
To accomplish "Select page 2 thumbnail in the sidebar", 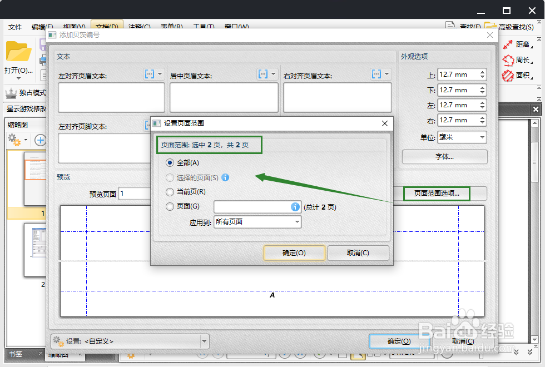I will (x=34, y=250).
